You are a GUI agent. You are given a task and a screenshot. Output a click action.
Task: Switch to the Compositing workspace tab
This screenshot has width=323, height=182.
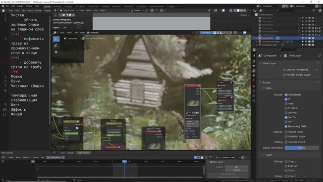(141, 7)
